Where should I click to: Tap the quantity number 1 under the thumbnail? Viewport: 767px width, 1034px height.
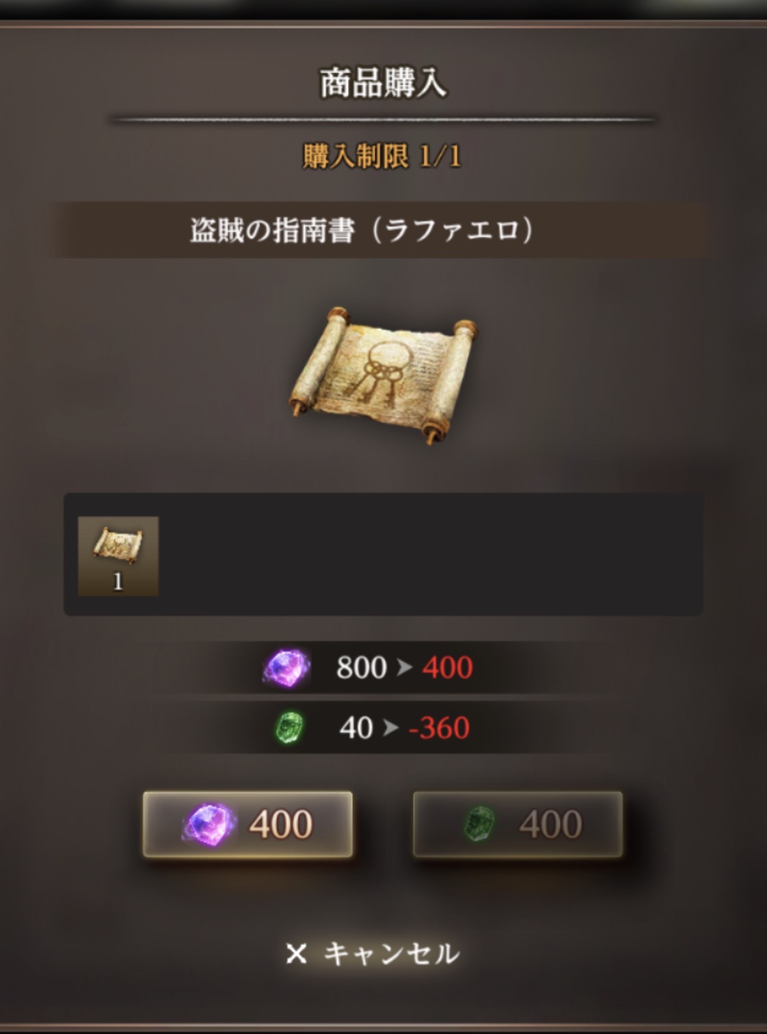tap(118, 581)
